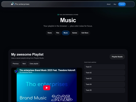Select Track 03 in quick switcher
Viewport: 136px width, 102px height.
pyautogui.click(x=105, y=79)
